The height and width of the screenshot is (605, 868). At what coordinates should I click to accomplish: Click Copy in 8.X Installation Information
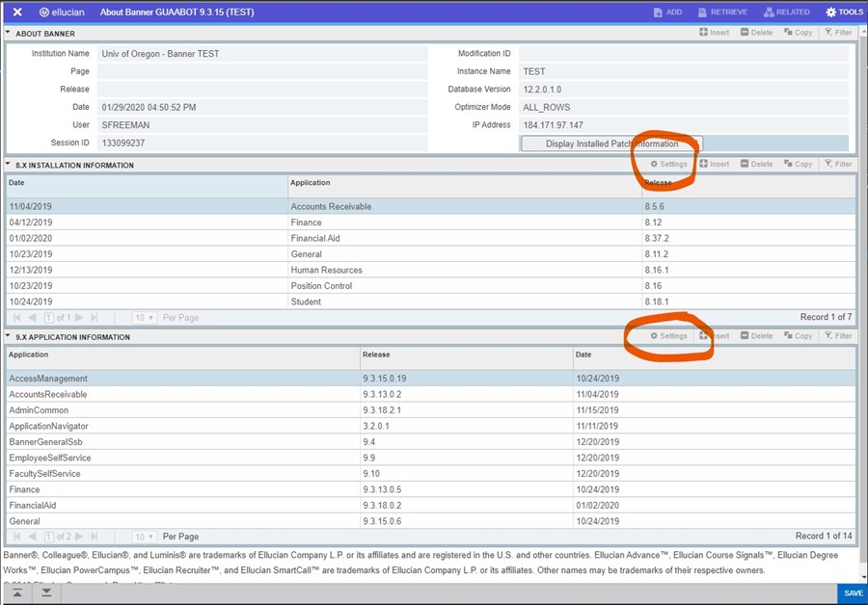click(799, 164)
